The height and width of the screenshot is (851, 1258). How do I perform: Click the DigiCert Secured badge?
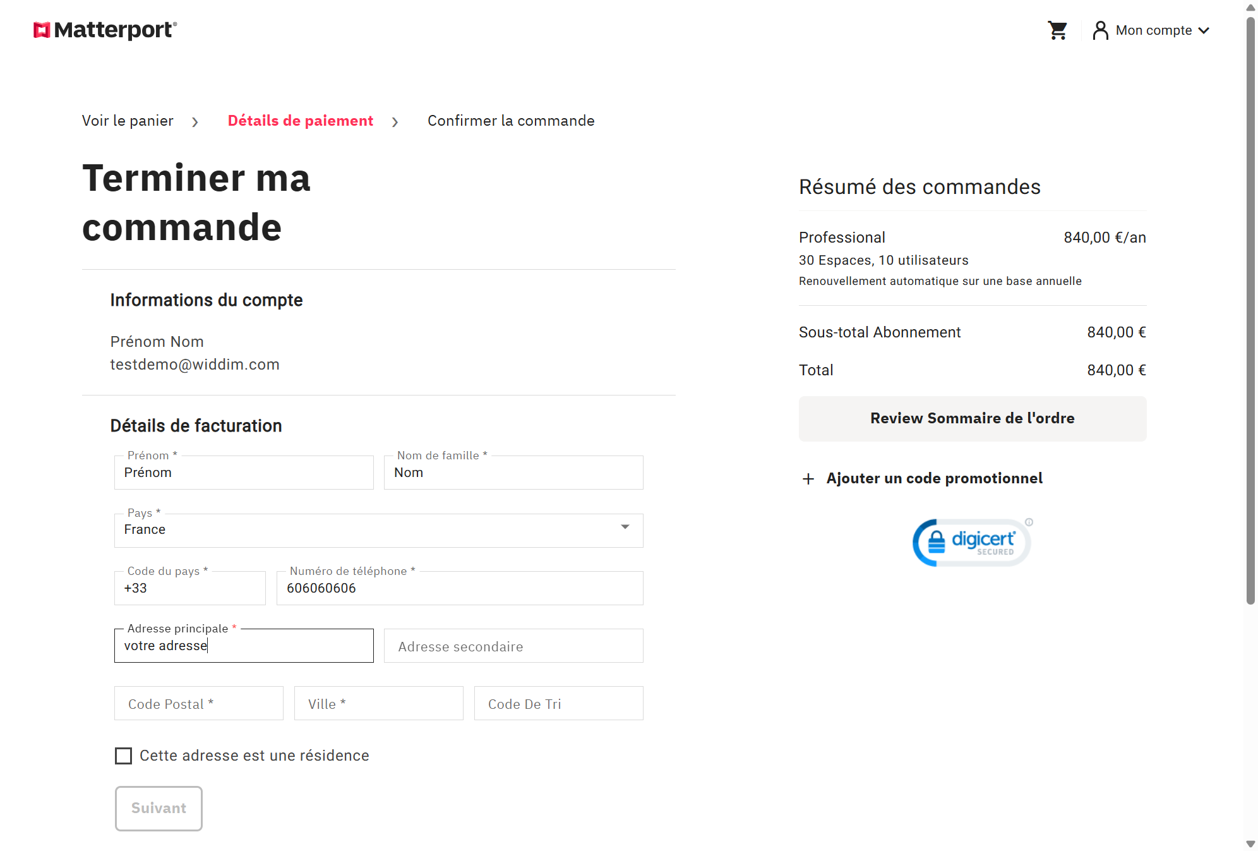[973, 542]
